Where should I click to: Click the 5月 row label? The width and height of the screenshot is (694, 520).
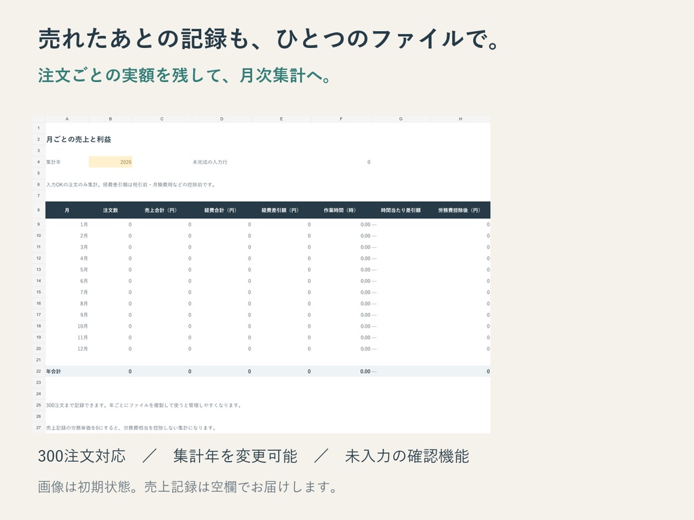[83, 269]
